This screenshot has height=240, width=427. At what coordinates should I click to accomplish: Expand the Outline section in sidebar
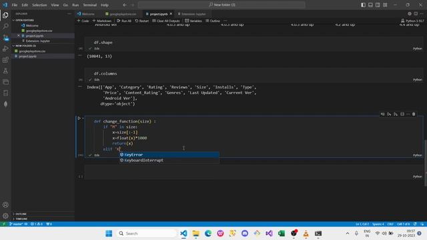pyautogui.click(x=43, y=214)
